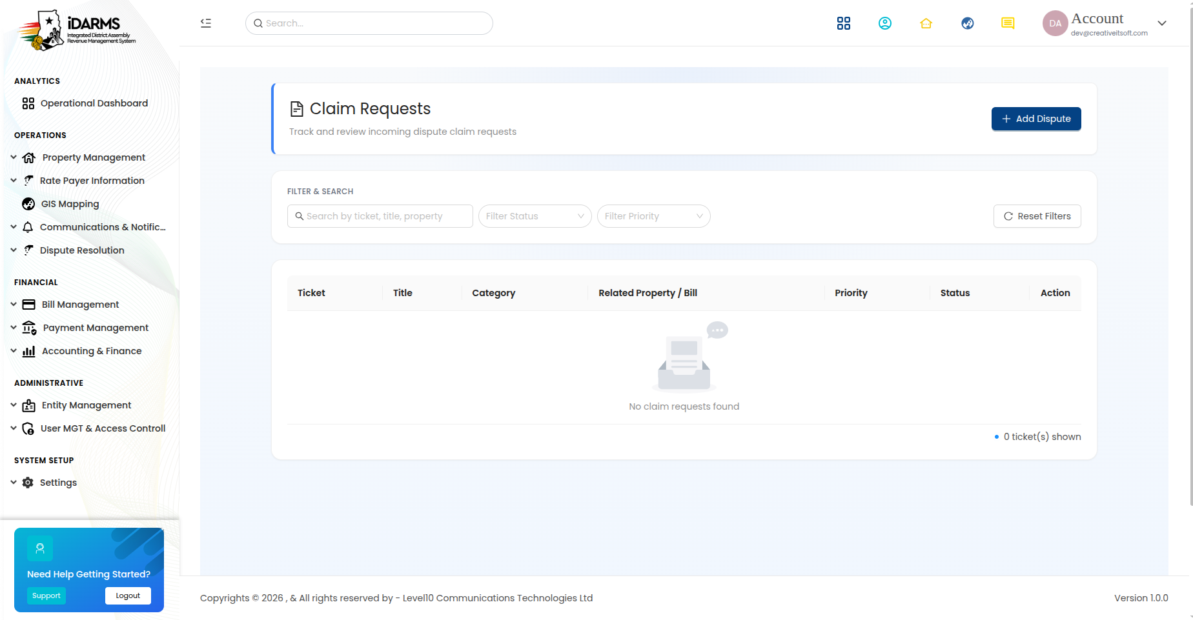Click the Logout button
The image size is (1193, 620).
[128, 596]
